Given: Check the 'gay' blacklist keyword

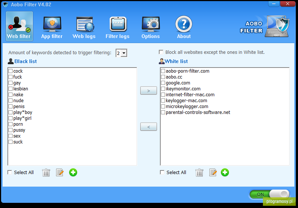Looking at the screenshot, I should [11, 83].
